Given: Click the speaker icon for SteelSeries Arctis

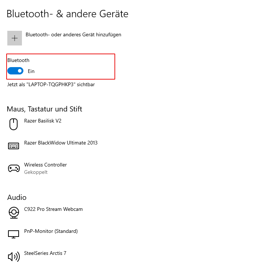Looking at the screenshot, I should 14,257.
